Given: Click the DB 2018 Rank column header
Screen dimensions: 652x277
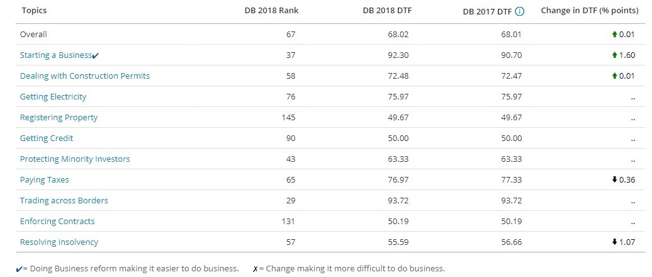Looking at the screenshot, I should (x=271, y=11).
